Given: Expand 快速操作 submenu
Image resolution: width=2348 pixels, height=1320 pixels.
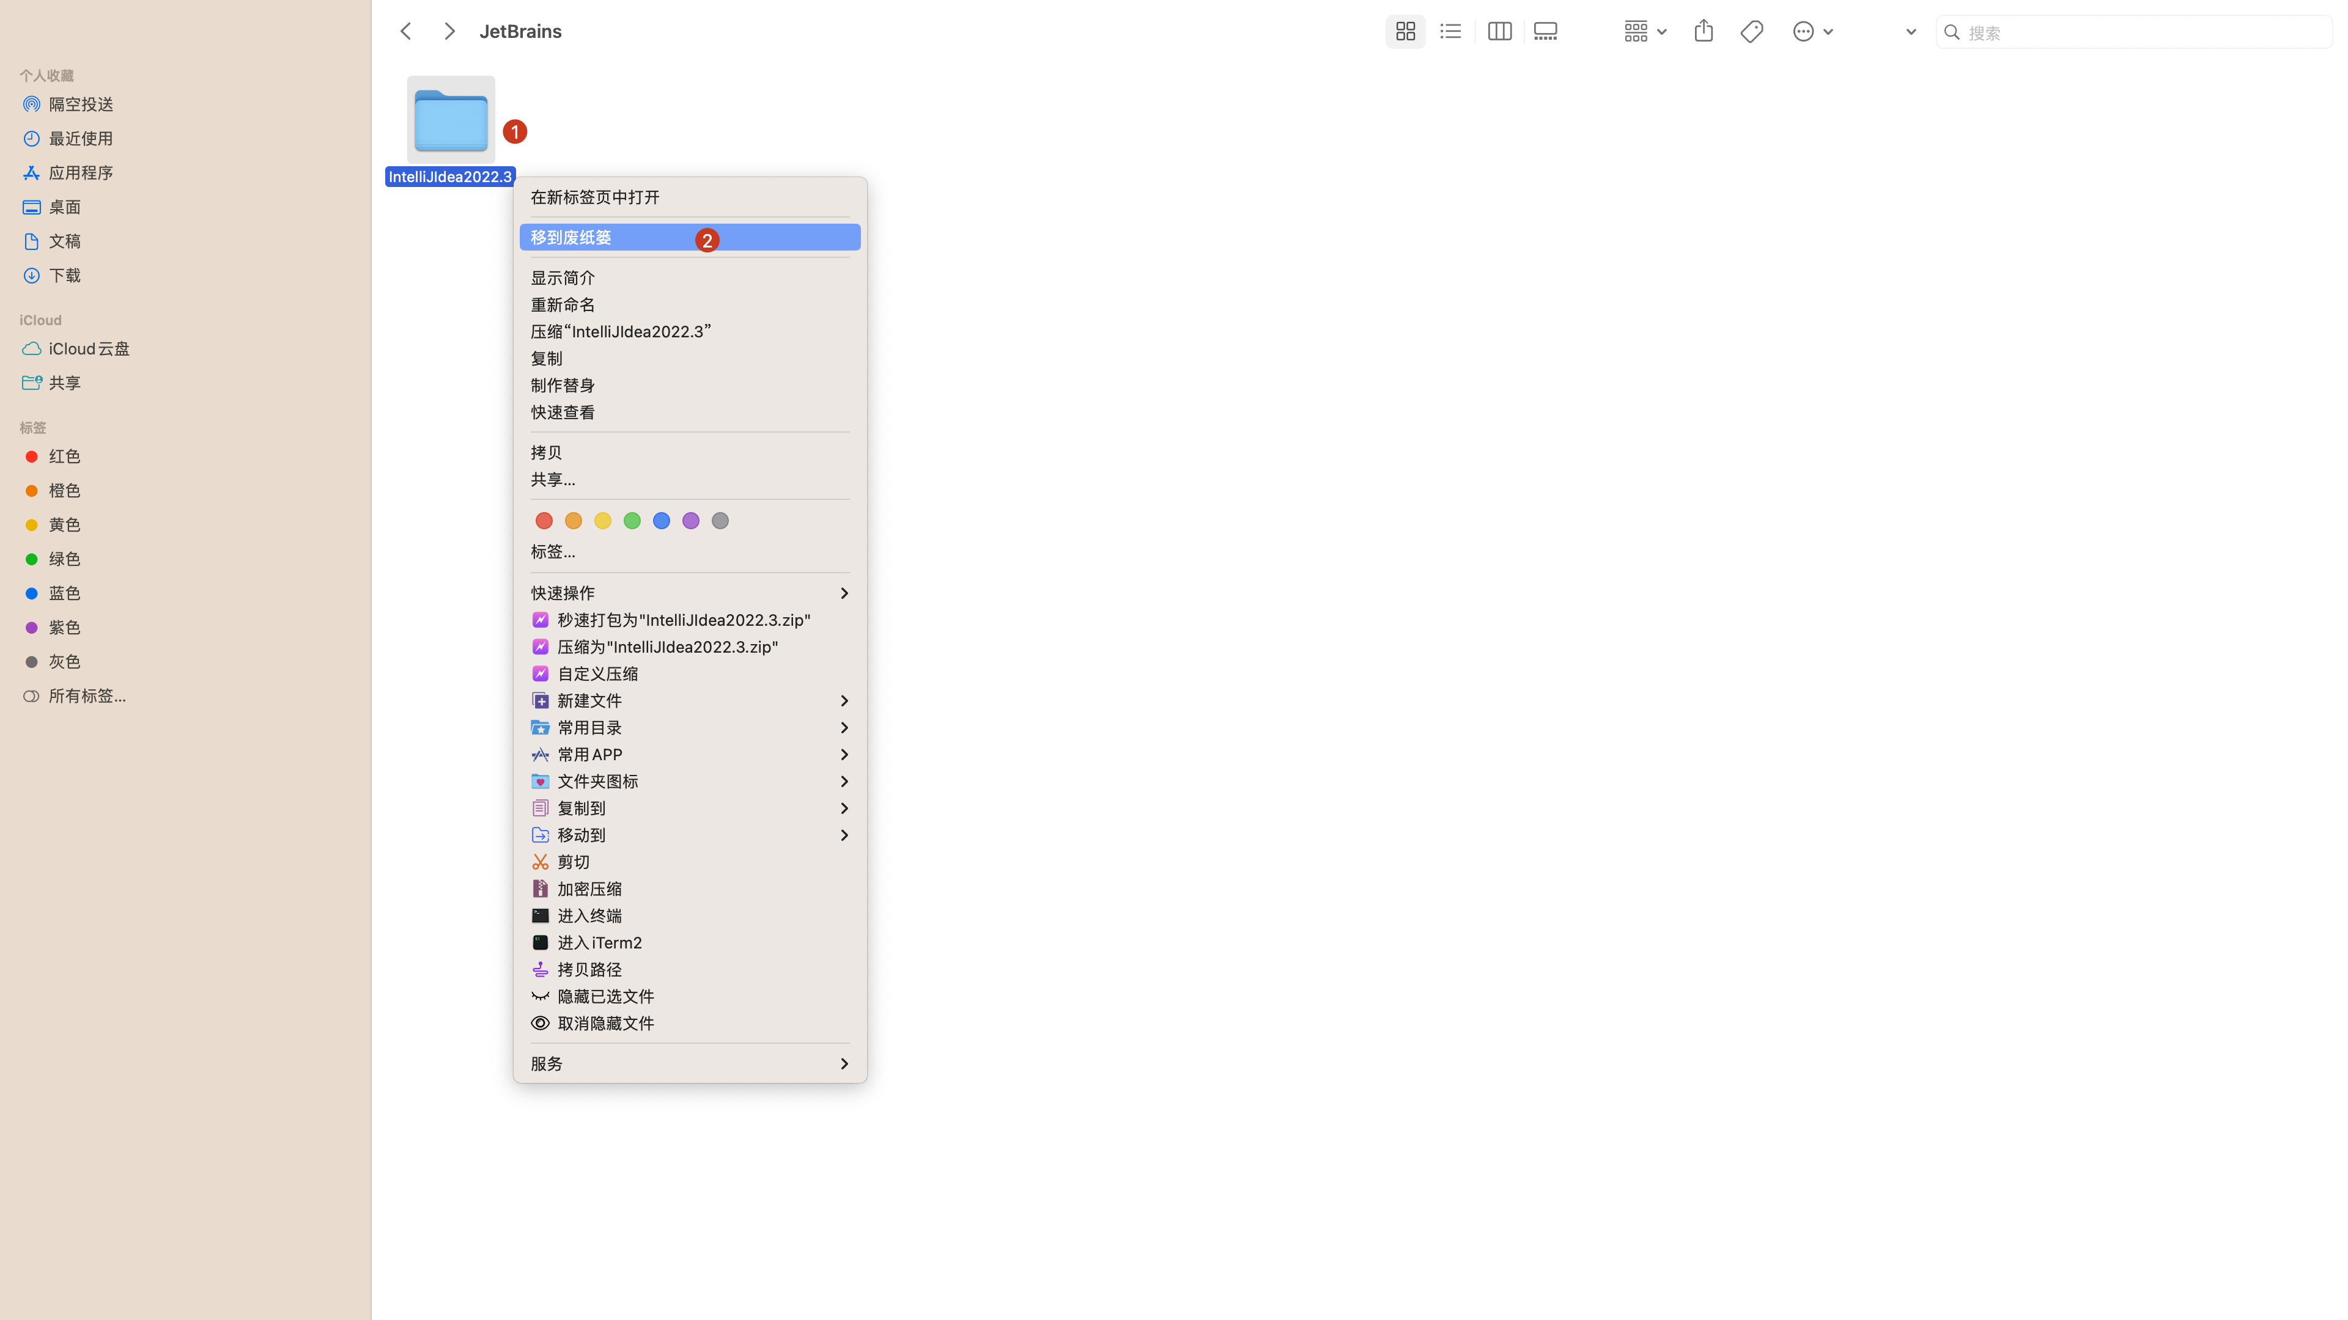Looking at the screenshot, I should (x=690, y=593).
